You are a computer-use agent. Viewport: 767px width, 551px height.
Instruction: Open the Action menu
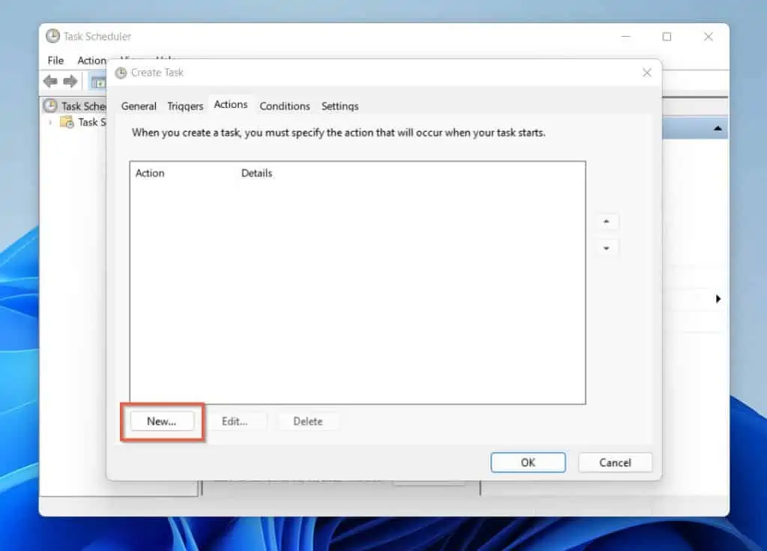pos(90,60)
